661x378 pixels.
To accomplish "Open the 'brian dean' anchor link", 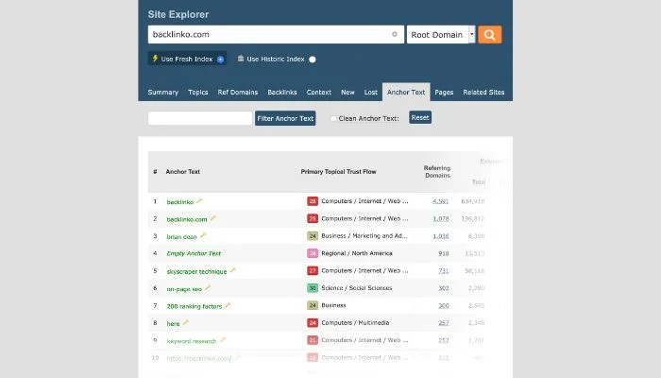I will click(181, 236).
